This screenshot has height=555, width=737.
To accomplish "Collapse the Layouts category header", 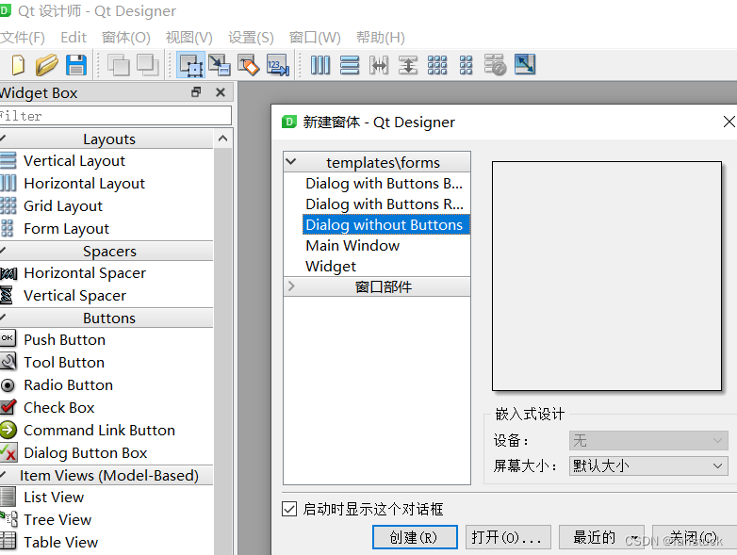I will pyautogui.click(x=106, y=139).
